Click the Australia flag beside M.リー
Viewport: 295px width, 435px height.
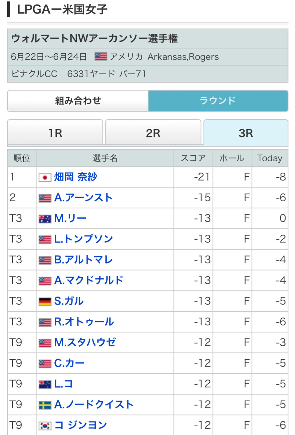(45, 219)
